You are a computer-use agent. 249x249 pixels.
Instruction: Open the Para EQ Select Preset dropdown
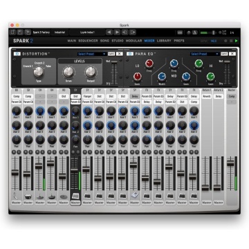tap(205, 54)
